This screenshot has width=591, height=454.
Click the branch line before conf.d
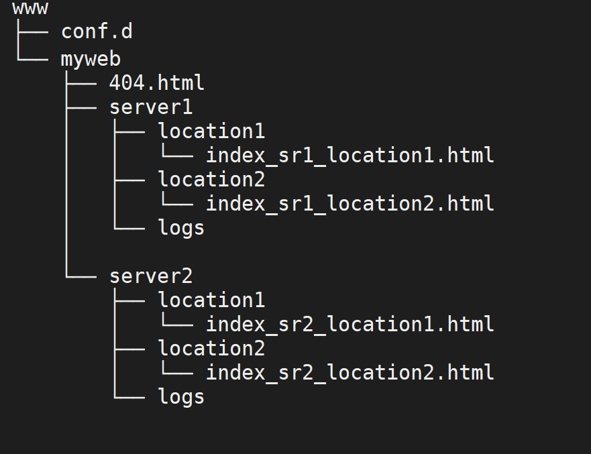(x=33, y=32)
